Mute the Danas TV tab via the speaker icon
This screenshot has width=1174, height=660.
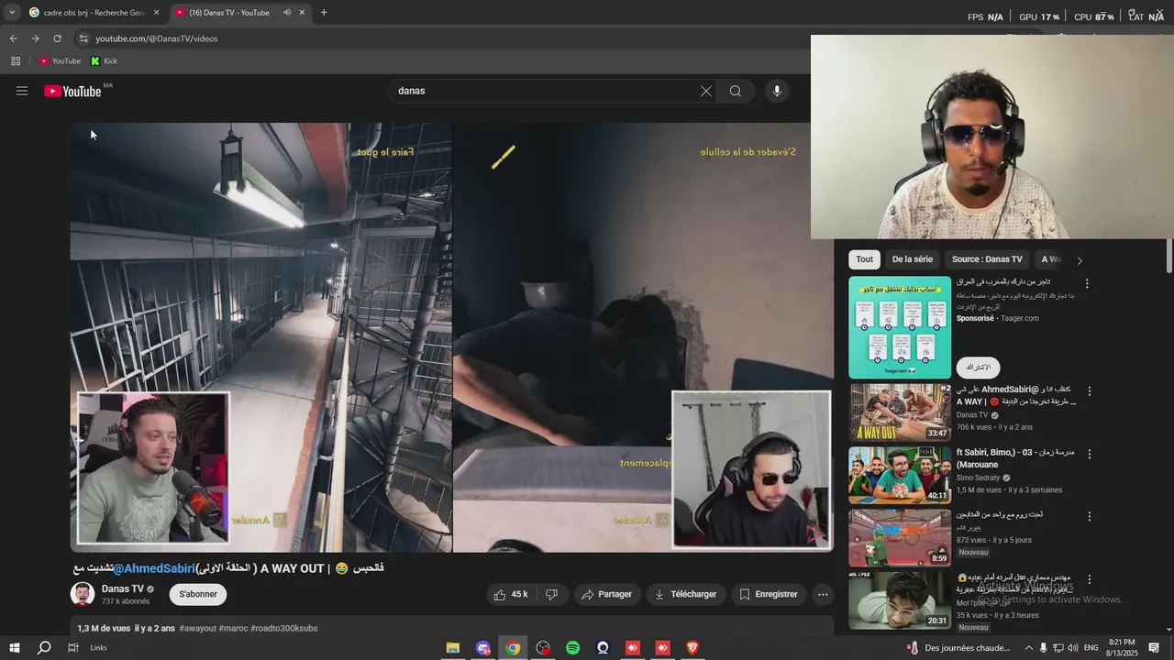click(287, 13)
